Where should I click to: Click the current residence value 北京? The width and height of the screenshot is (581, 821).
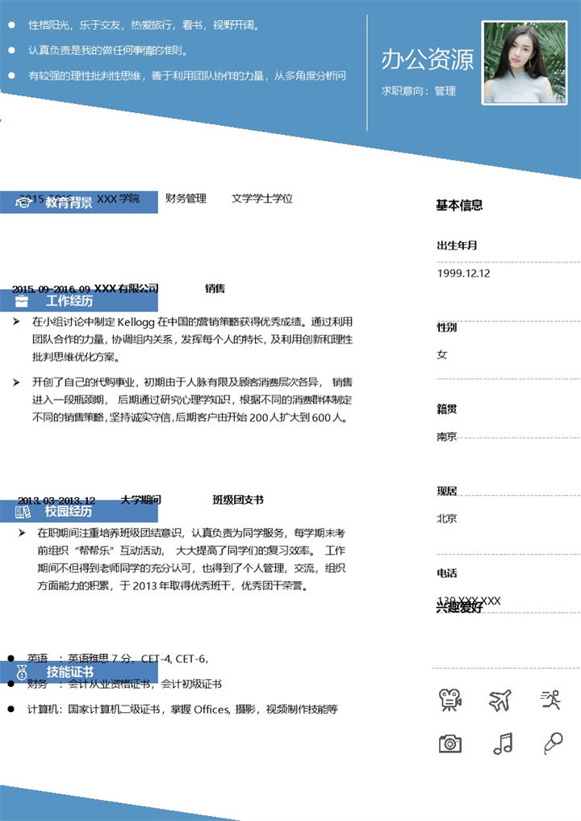click(446, 518)
